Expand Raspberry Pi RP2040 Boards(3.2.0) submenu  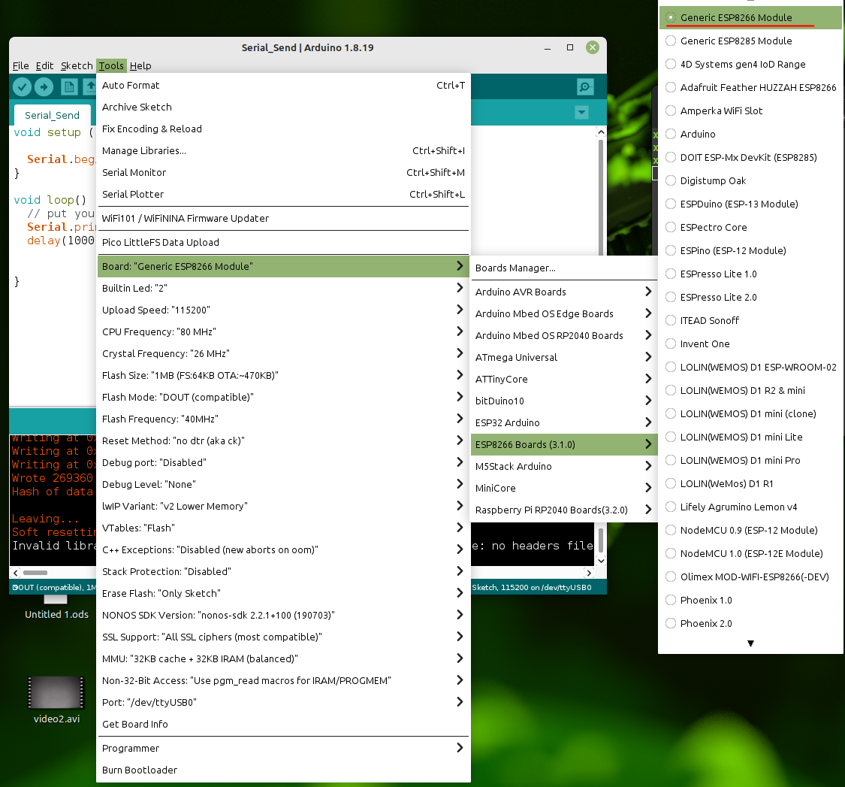[x=563, y=510]
